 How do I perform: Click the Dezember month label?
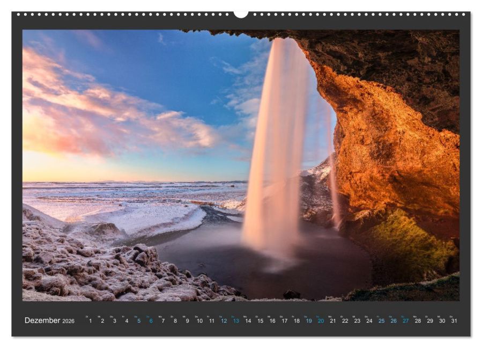42,321
